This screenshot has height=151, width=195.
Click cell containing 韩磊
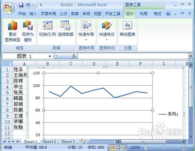[19, 98]
